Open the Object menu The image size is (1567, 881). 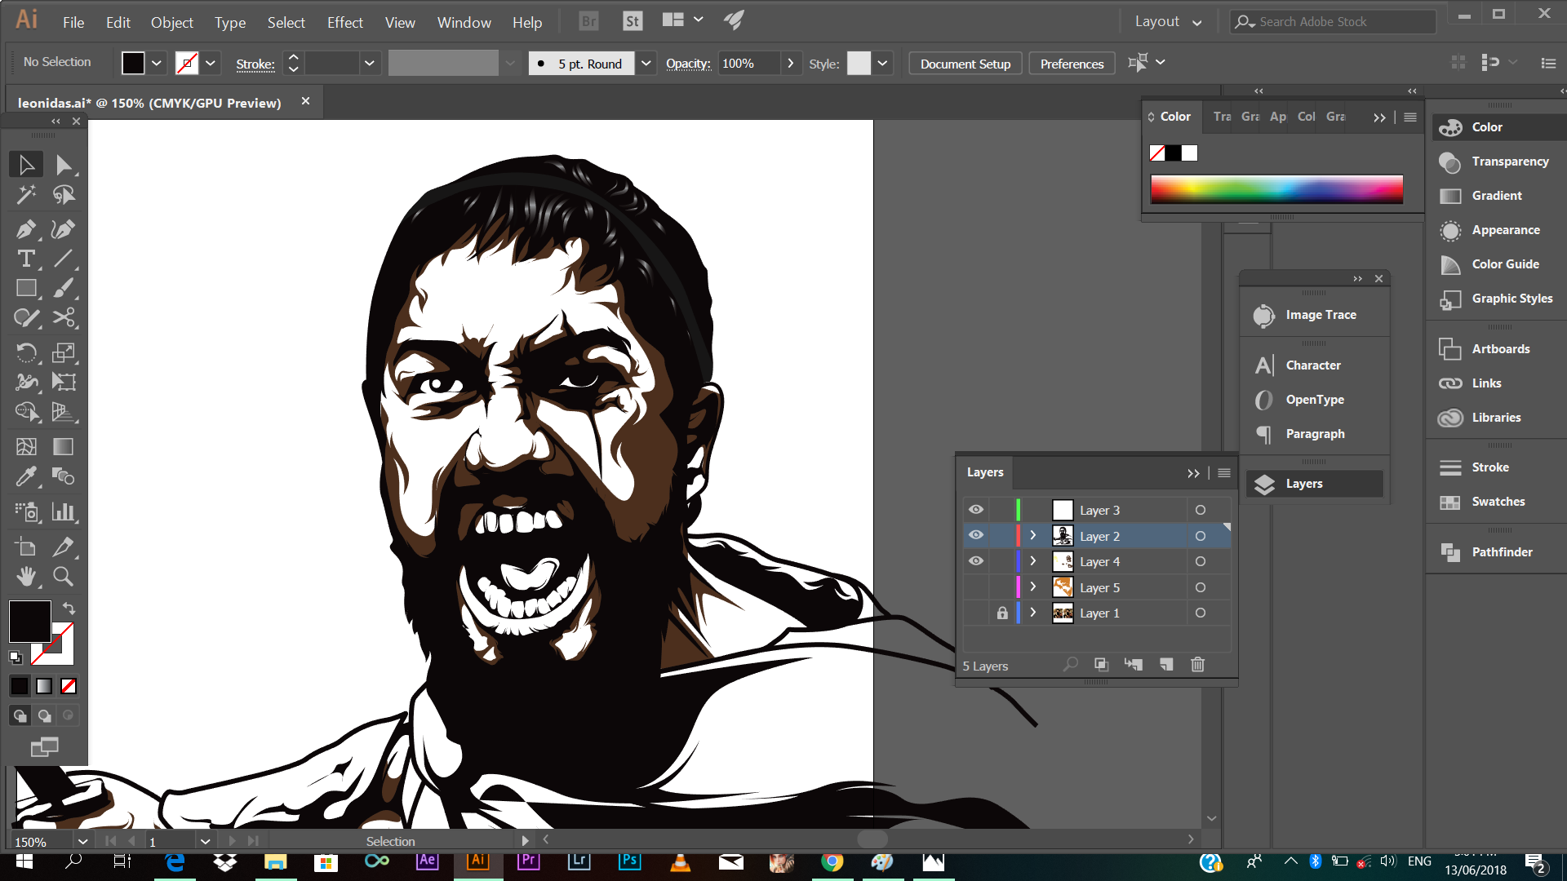[x=171, y=23]
